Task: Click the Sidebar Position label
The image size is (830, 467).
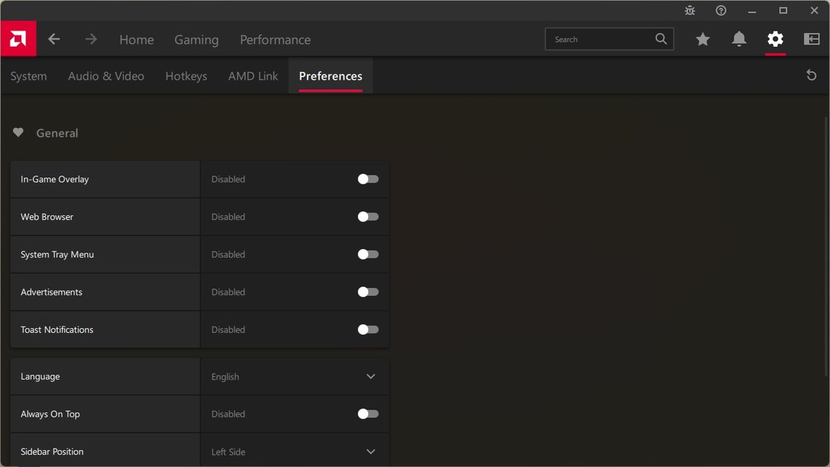Action: [52, 451]
